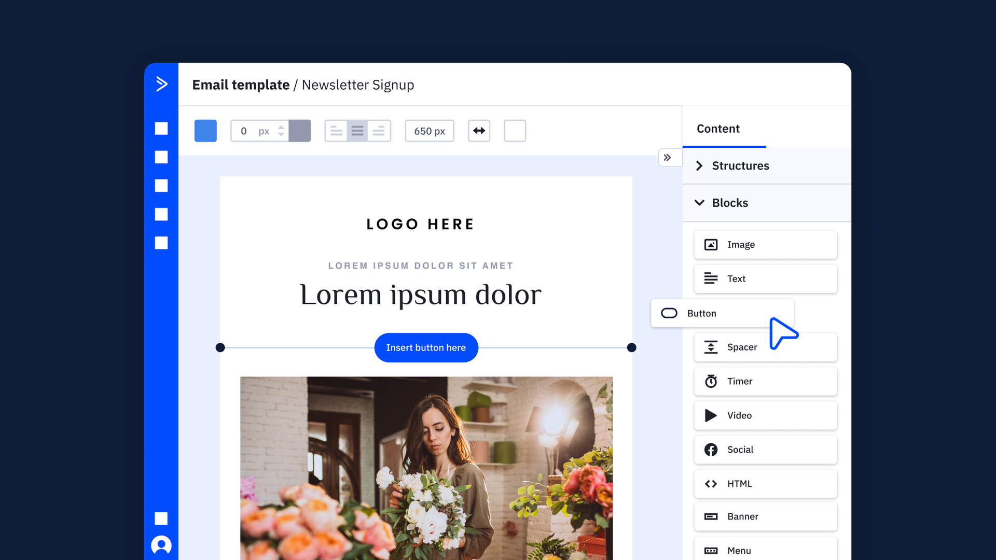Click the full-width arrows icon in toolbar

click(x=479, y=131)
